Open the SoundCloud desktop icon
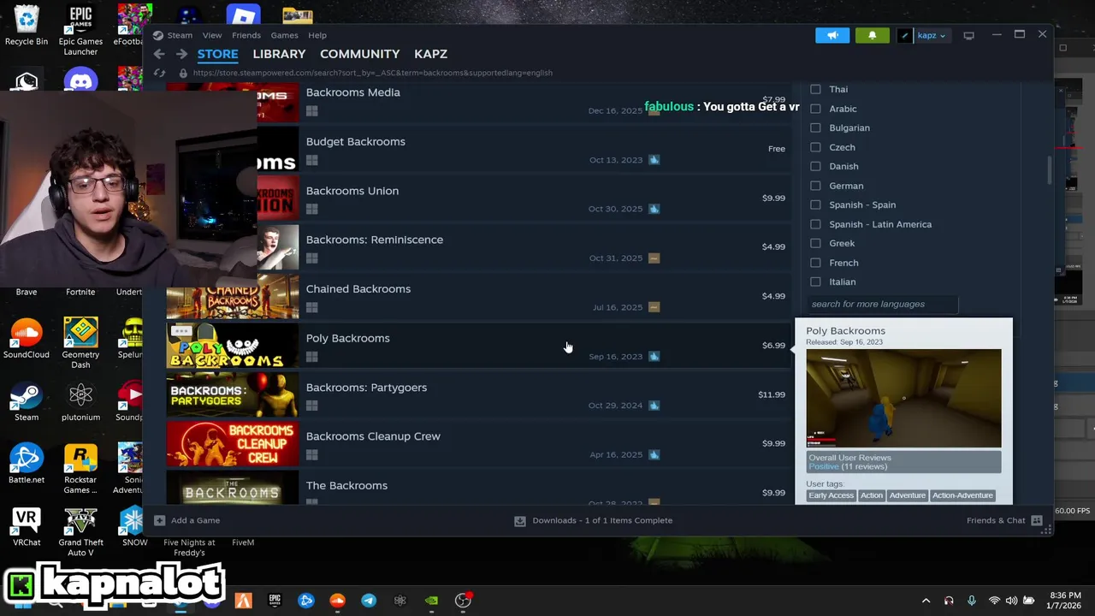 (27, 333)
